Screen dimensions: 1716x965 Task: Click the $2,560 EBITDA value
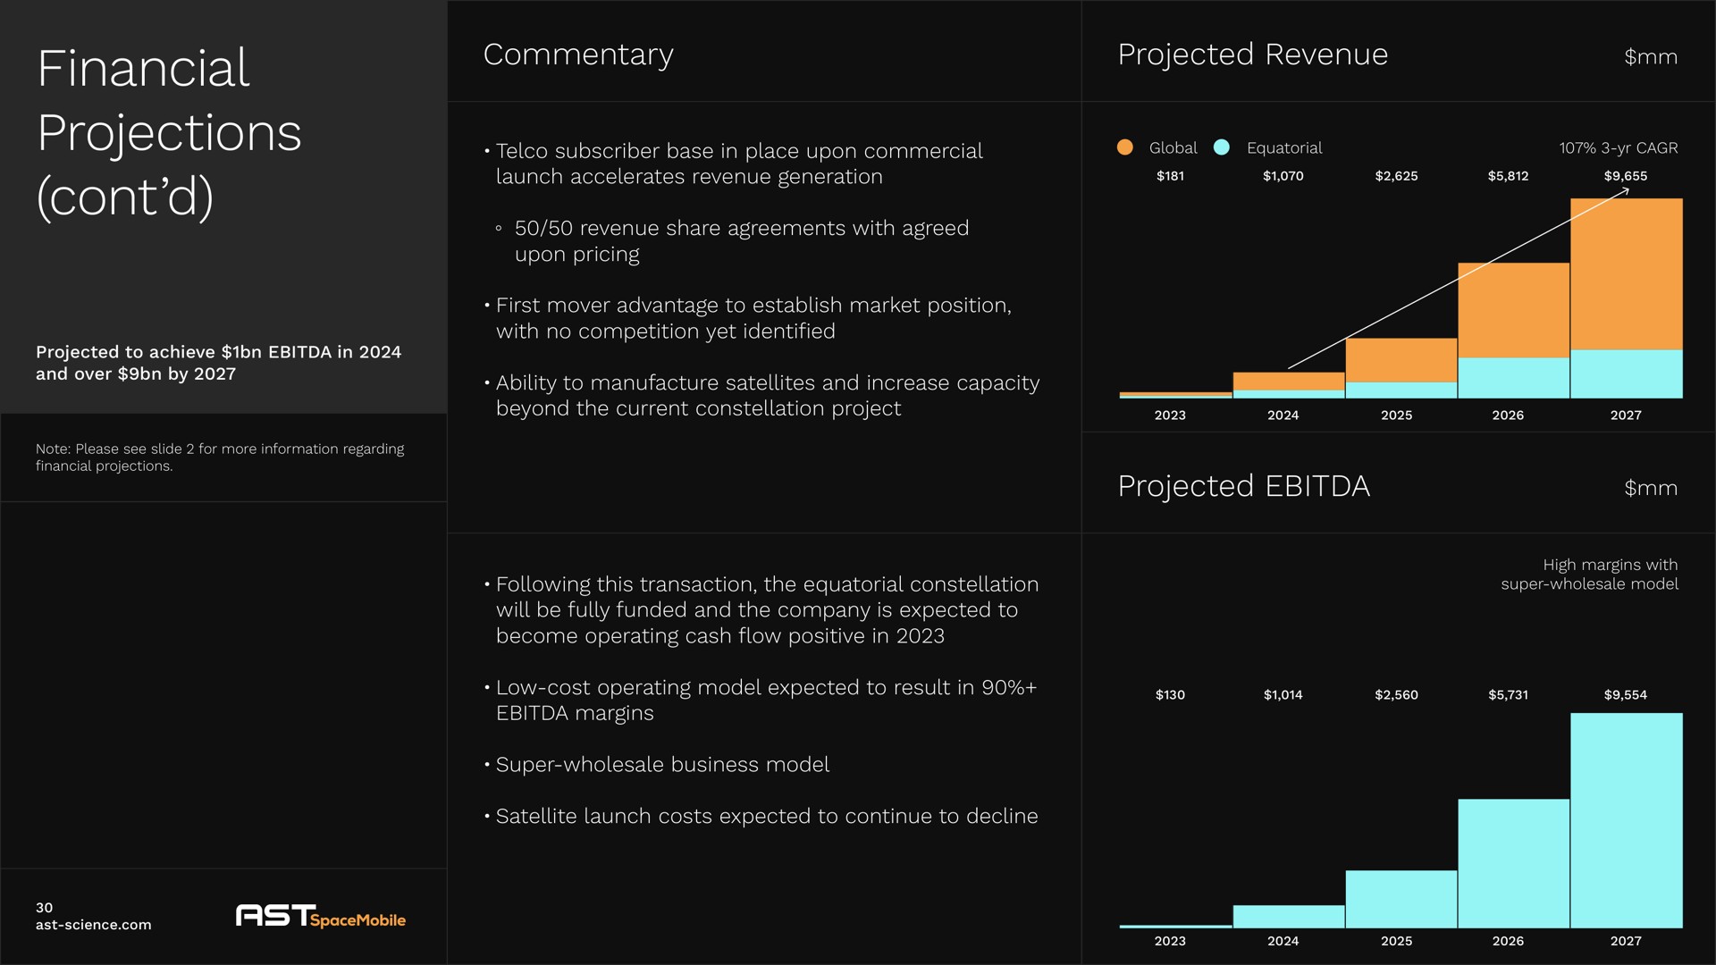(1396, 695)
